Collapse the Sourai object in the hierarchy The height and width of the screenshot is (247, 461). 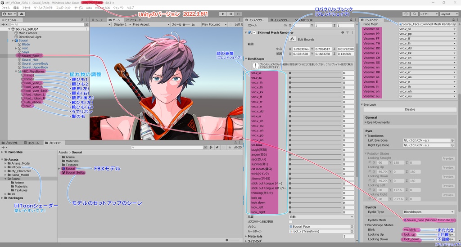[x=13, y=40]
